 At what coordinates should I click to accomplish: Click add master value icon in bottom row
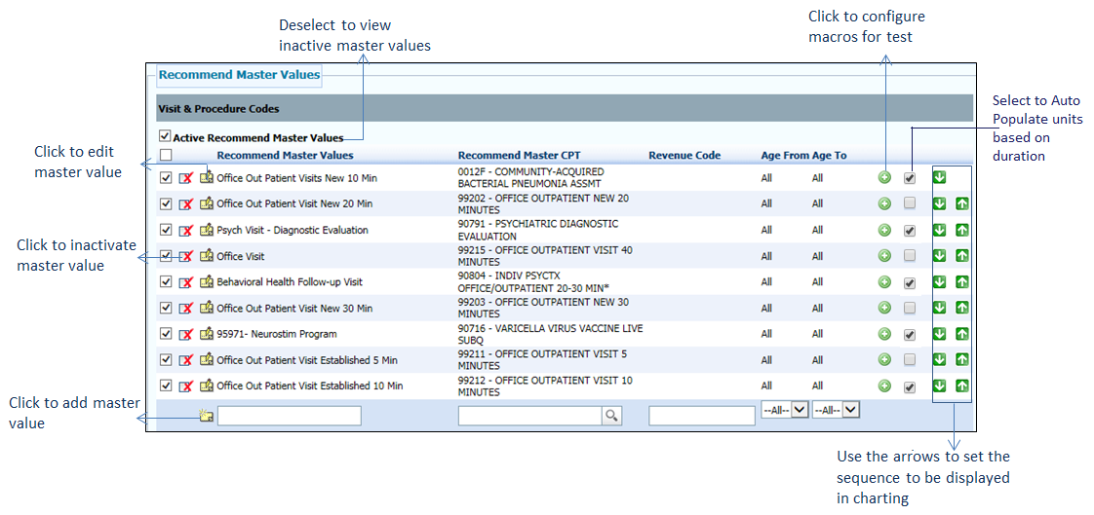click(x=206, y=416)
